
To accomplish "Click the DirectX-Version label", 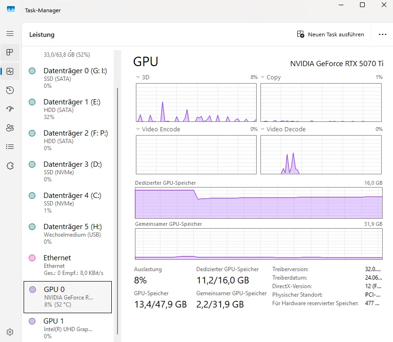I will click(292, 286).
